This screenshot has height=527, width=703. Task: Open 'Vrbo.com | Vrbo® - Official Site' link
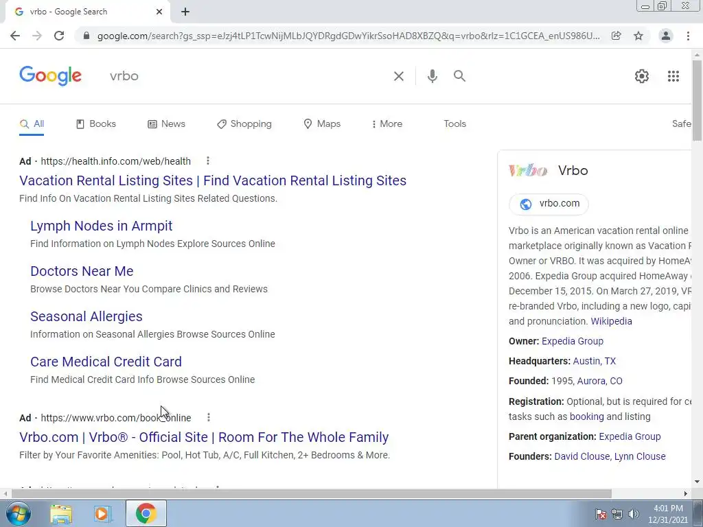[x=203, y=437]
